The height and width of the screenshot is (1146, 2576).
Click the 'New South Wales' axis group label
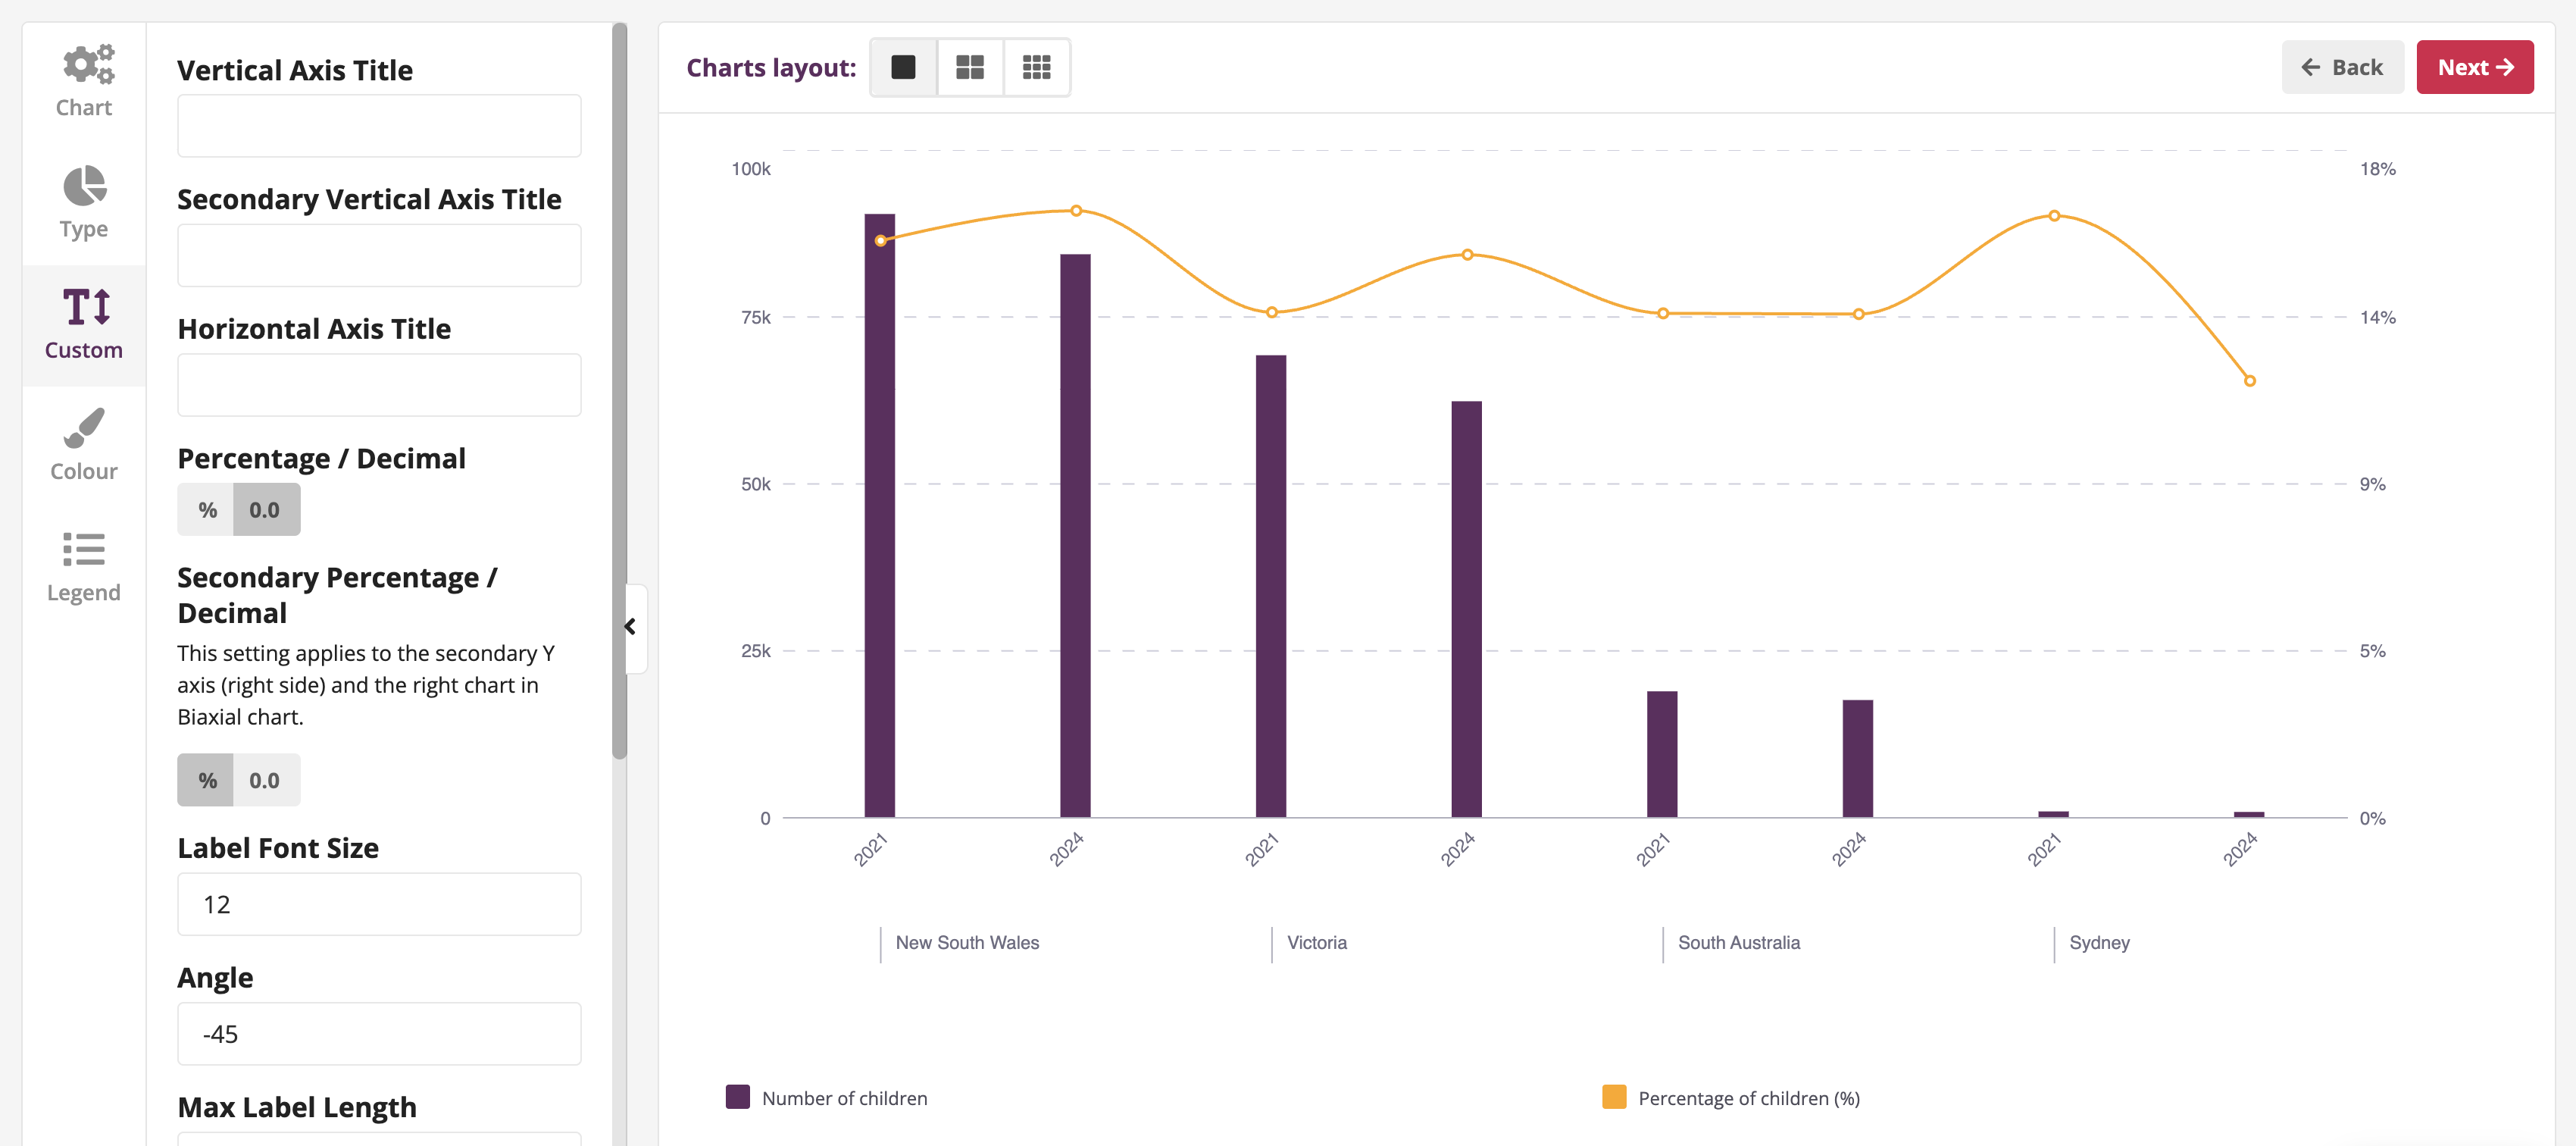pyautogui.click(x=967, y=942)
